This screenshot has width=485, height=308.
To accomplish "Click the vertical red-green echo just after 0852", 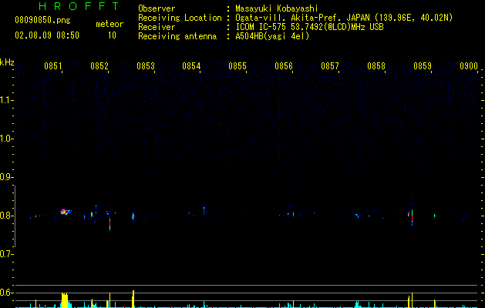I will pyautogui.click(x=109, y=223).
